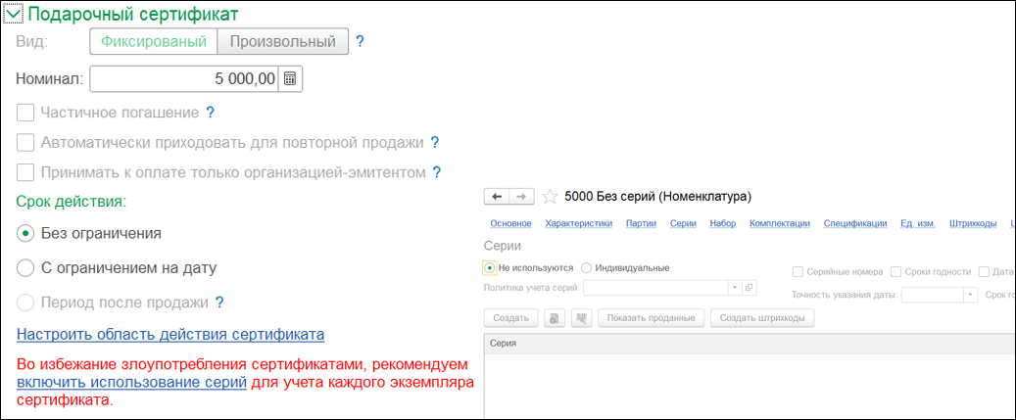Image resolution: width=1016 pixels, height=420 pixels.
Task: Click Политика учета серий input field
Action: [x=657, y=287]
